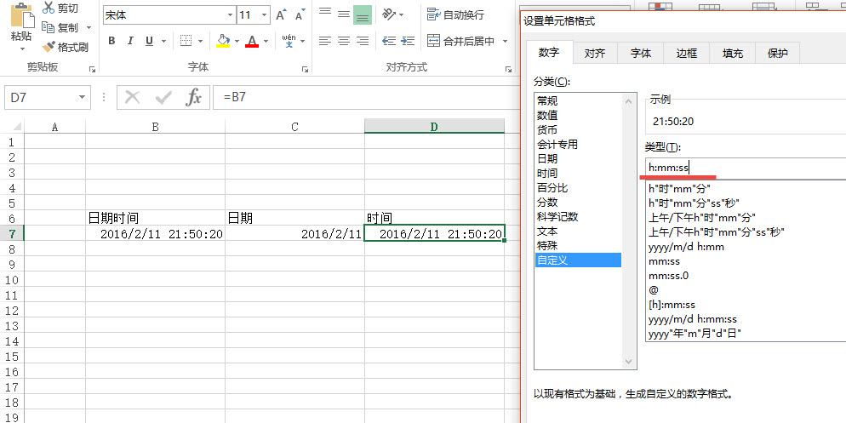Click inside the formula bar showing =B7
This screenshot has height=423, width=846.
click(x=365, y=98)
